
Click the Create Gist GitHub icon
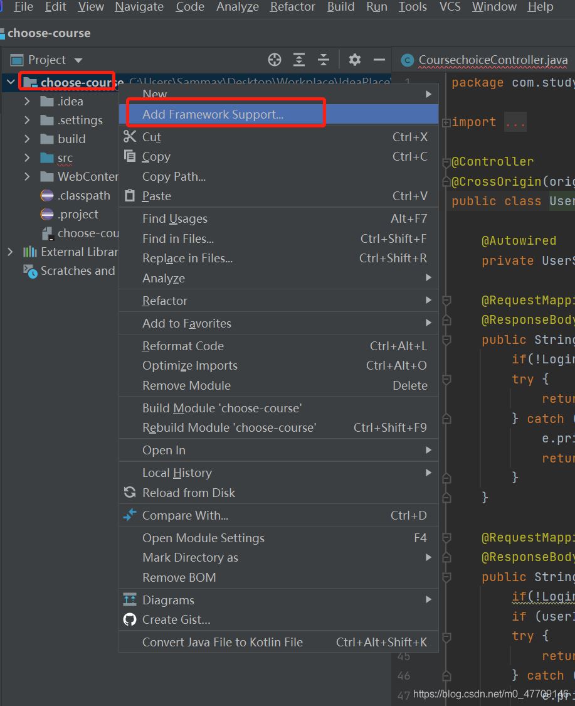point(130,619)
